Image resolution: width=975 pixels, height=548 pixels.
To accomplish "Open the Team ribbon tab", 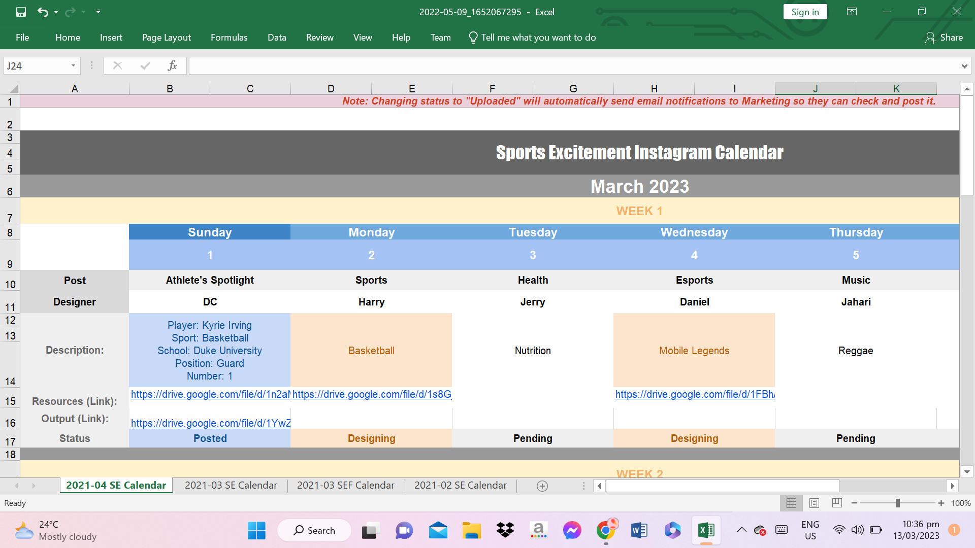I will pos(440,38).
